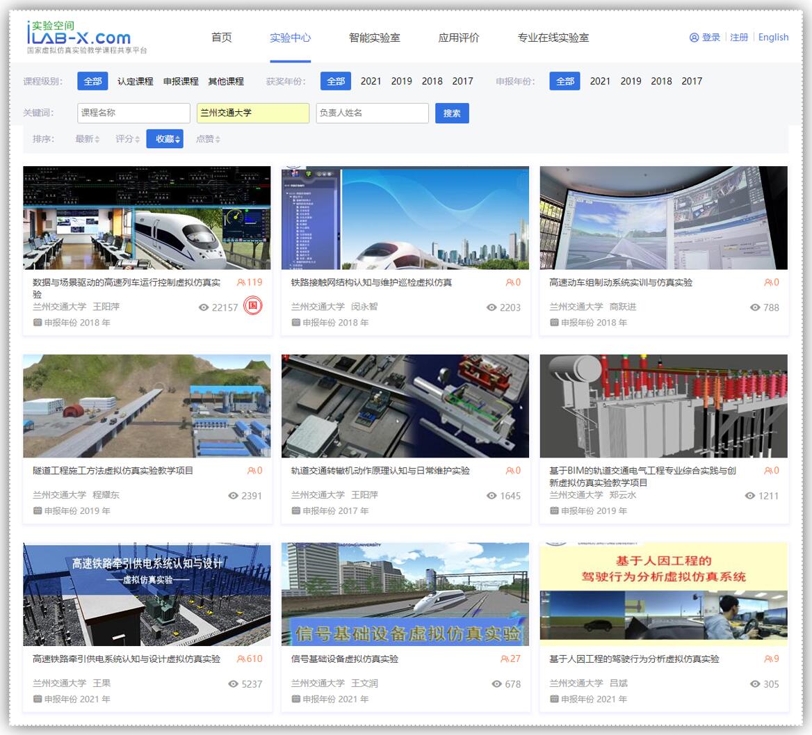Open the 隧道工程施工方法 course thumbnail
Screen dimensions: 812x735
tap(147, 406)
